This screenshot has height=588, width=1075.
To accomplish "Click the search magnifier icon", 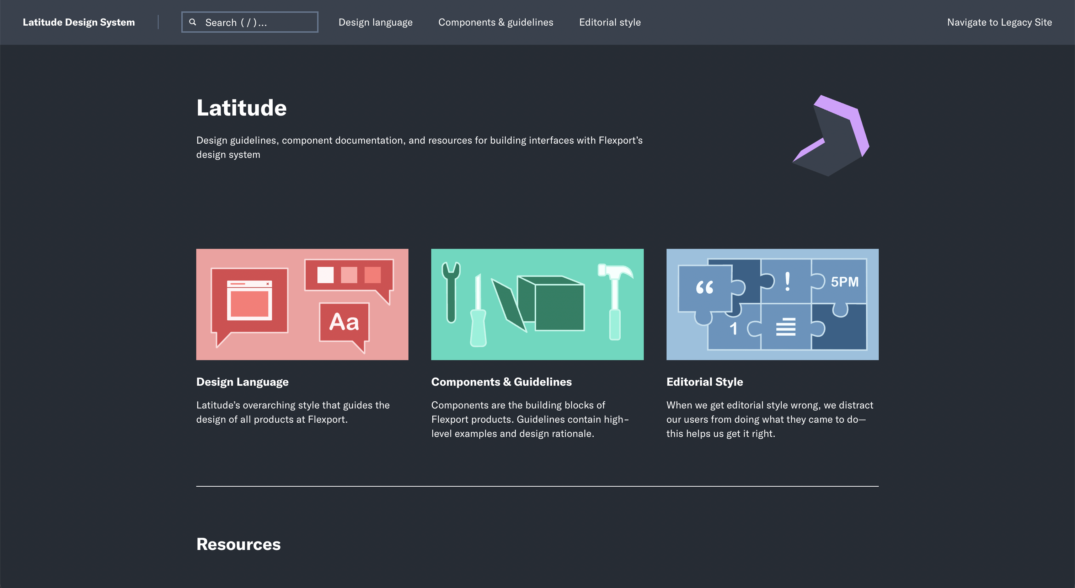I will click(x=192, y=22).
